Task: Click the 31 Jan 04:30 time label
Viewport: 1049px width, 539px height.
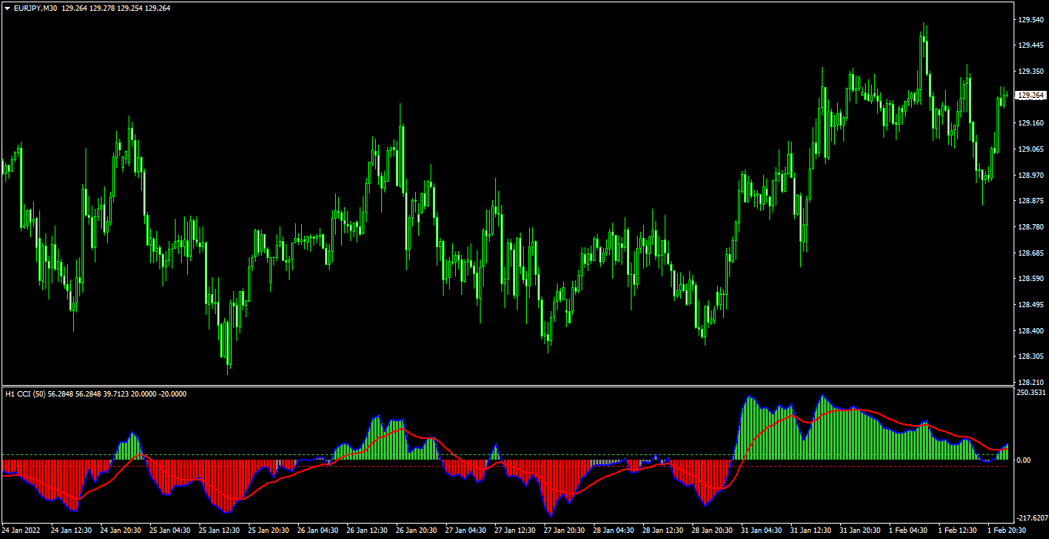Action: (x=762, y=531)
